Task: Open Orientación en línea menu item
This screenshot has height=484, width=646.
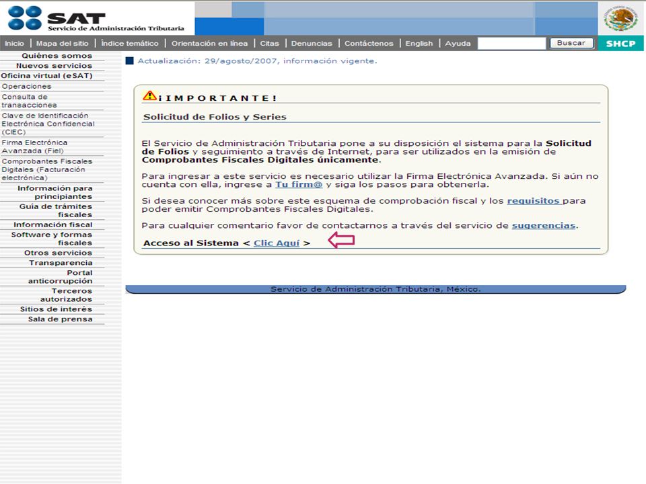Action: (210, 43)
